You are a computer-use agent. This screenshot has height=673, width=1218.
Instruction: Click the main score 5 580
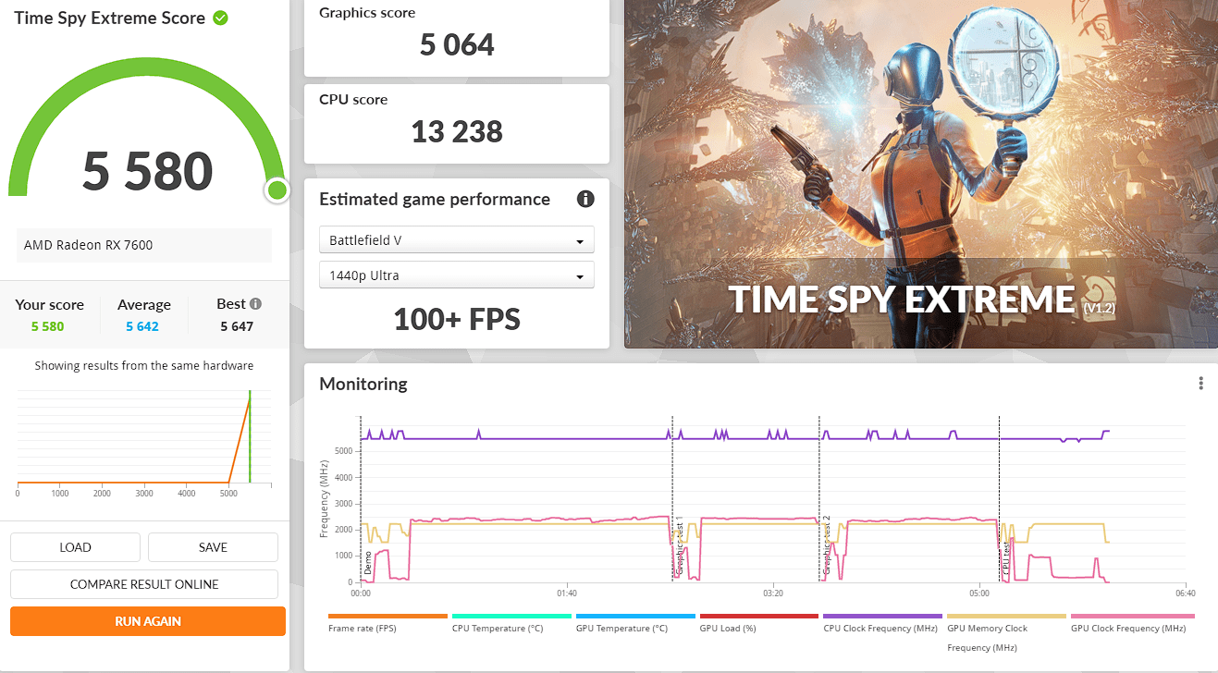(x=148, y=171)
